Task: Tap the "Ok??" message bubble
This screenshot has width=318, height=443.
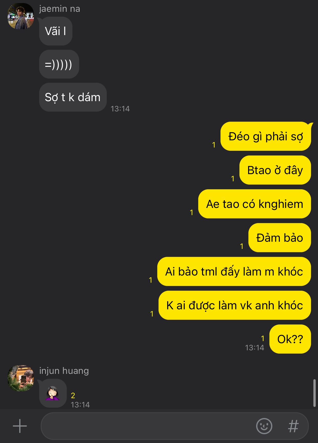Action: [290, 339]
